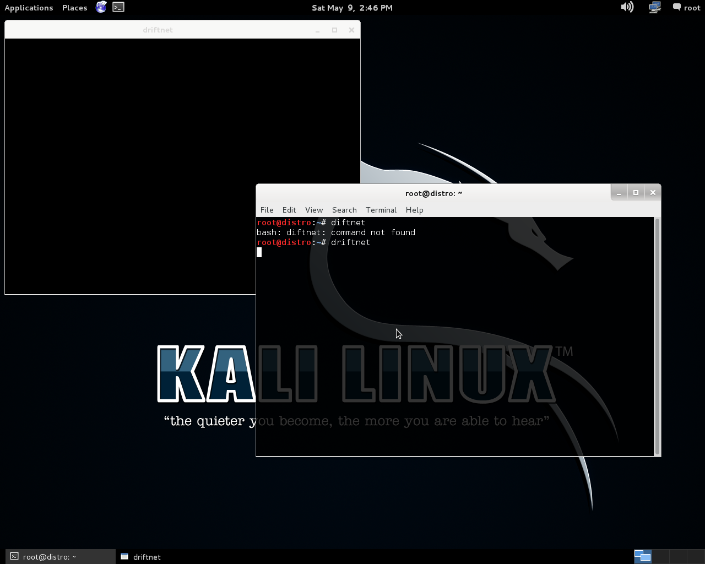Screen dimensions: 705x564
Task: Open the clock showing Sat May 9
Action: (x=352, y=8)
